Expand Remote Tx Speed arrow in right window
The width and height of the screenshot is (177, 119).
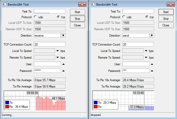coord(146,58)
